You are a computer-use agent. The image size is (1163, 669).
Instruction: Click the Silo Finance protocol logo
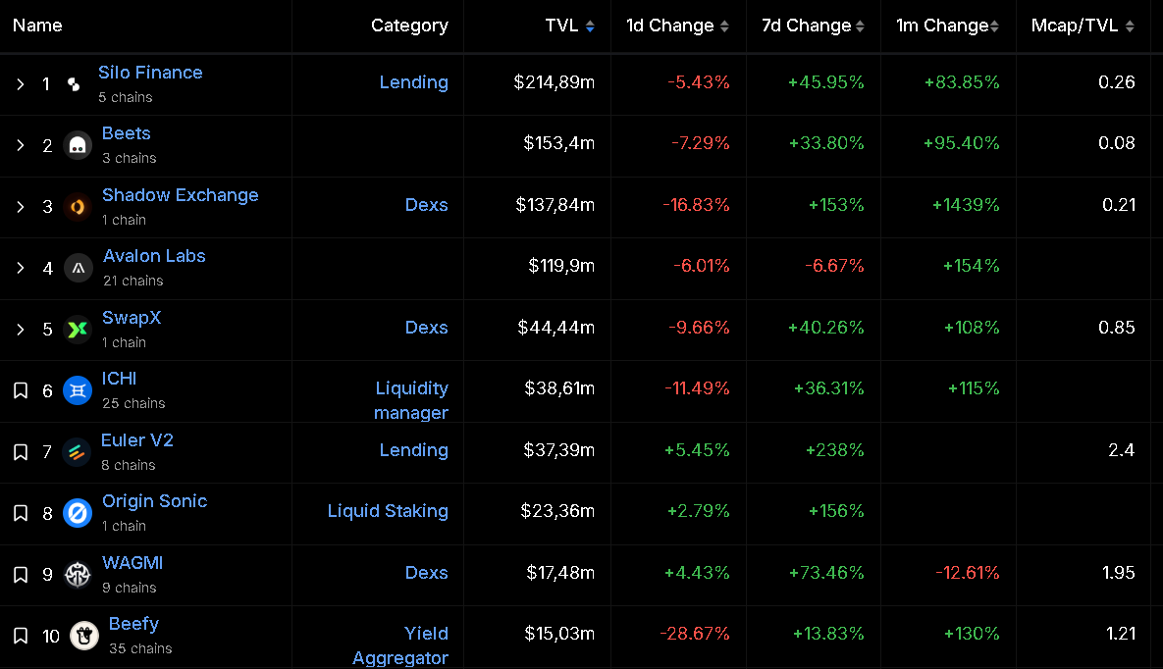[x=74, y=84]
